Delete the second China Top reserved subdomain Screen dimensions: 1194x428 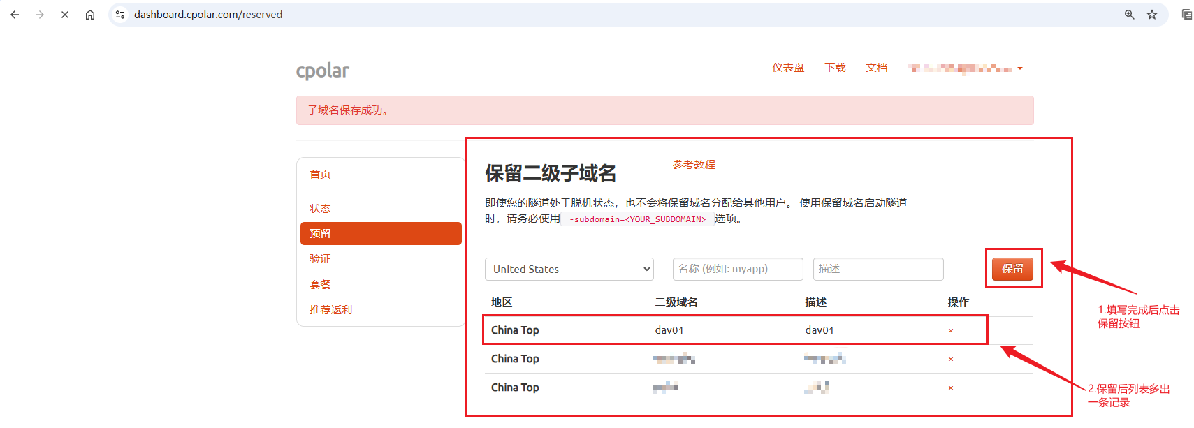[951, 360]
